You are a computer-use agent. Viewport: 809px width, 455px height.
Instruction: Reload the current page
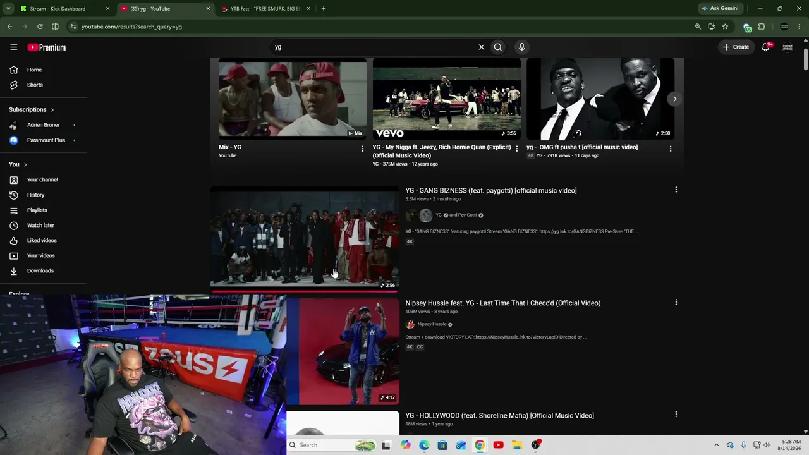pyautogui.click(x=40, y=27)
